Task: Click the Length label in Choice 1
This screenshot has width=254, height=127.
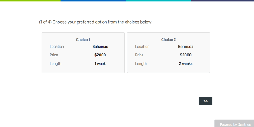Action: tap(55, 64)
